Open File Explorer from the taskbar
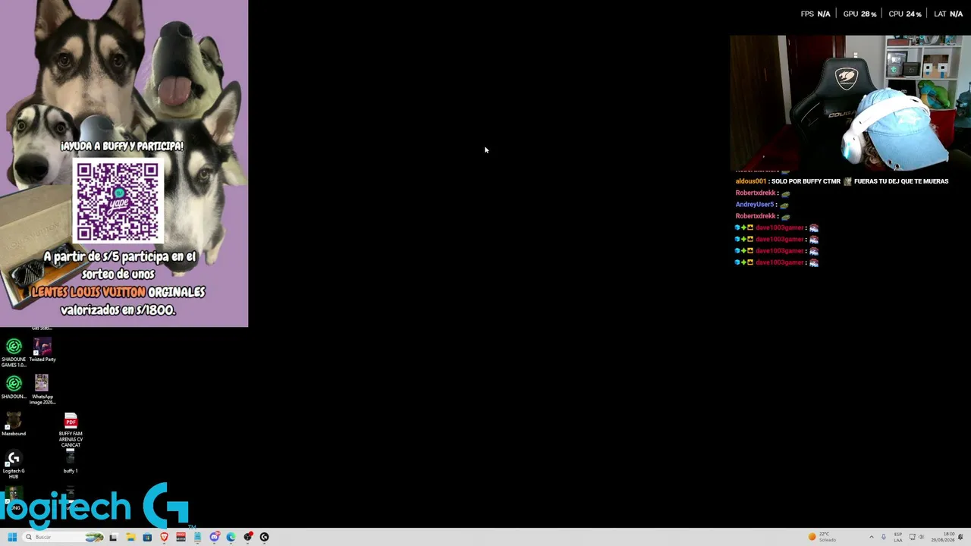971x546 pixels. (130, 537)
